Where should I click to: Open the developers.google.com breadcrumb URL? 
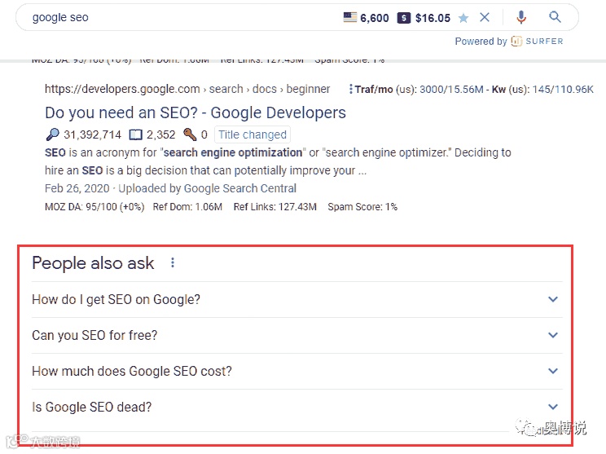point(187,89)
